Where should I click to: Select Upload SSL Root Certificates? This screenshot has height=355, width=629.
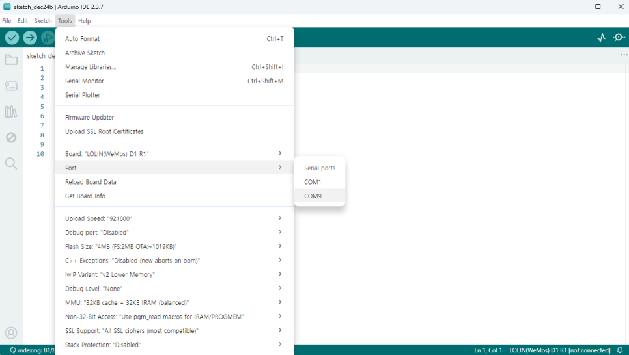tap(175, 131)
